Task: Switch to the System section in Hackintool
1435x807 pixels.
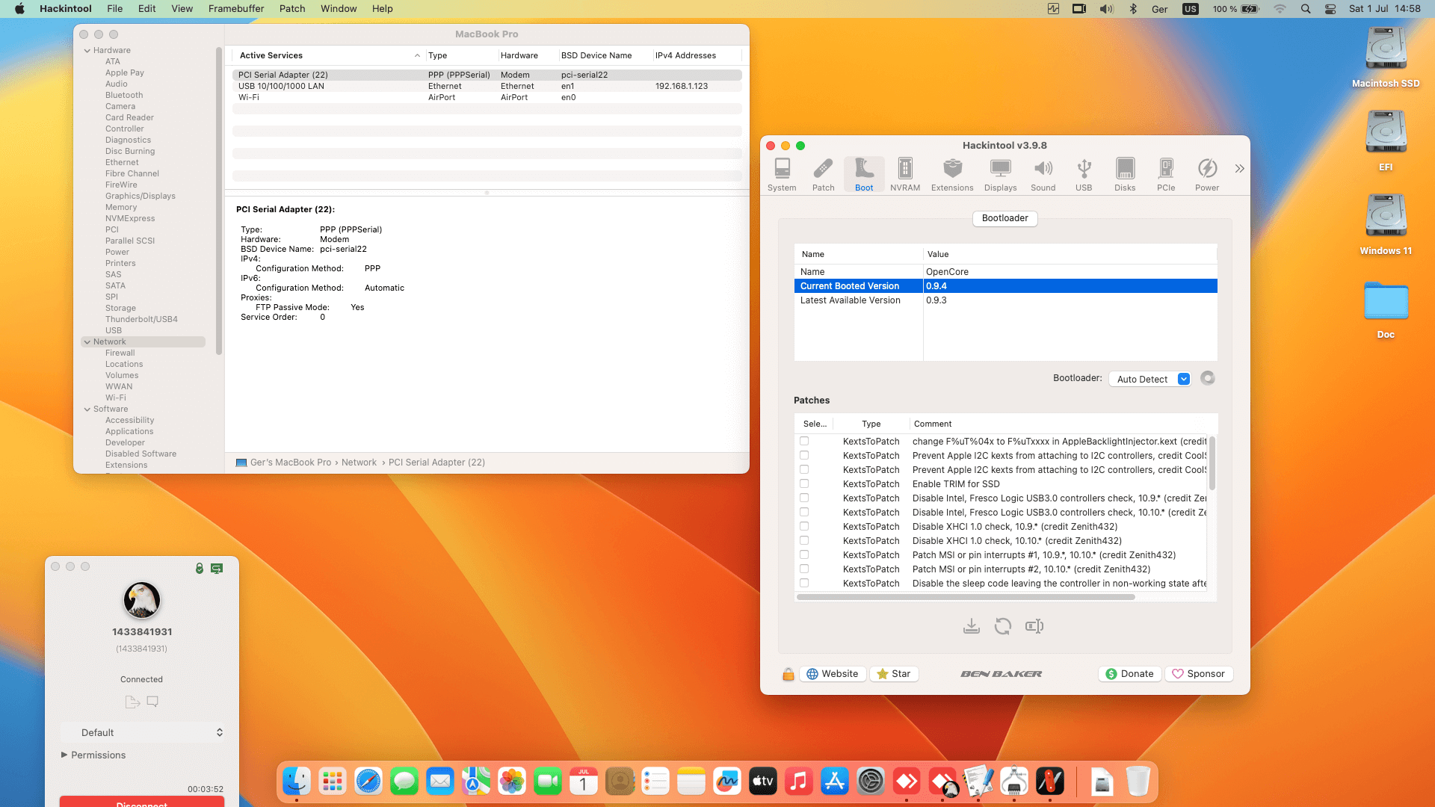Action: [x=782, y=174]
